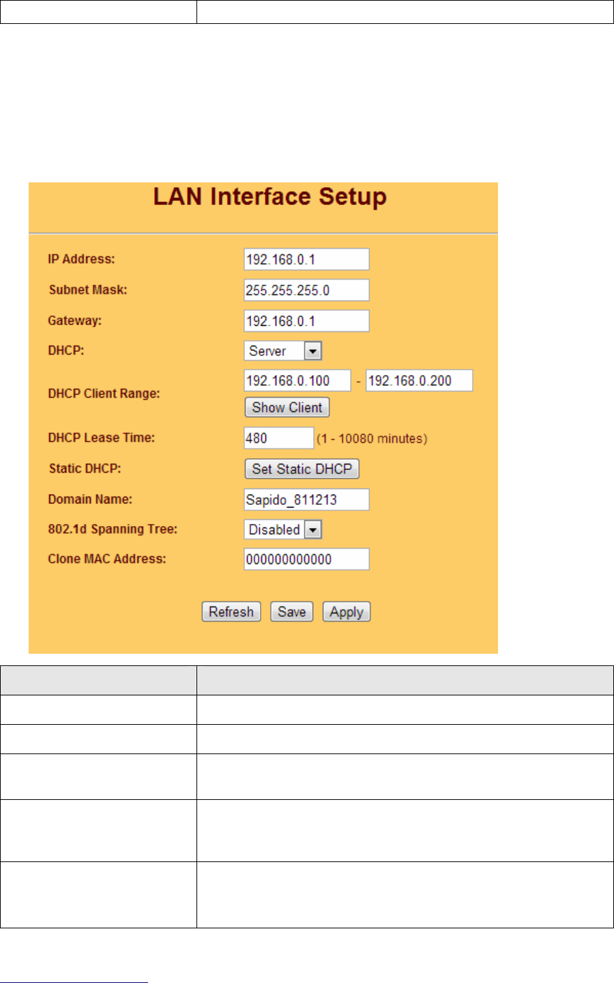Click the Refresh button

click(231, 611)
